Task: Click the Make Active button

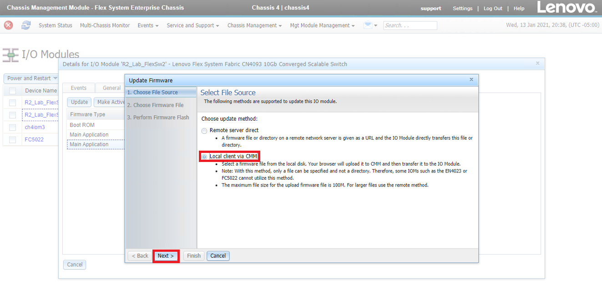Action: 110,102
